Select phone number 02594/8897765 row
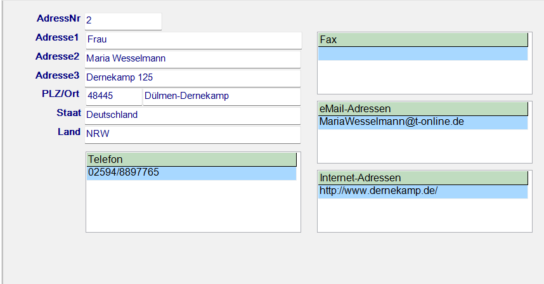This screenshot has height=284, width=544. pos(191,172)
